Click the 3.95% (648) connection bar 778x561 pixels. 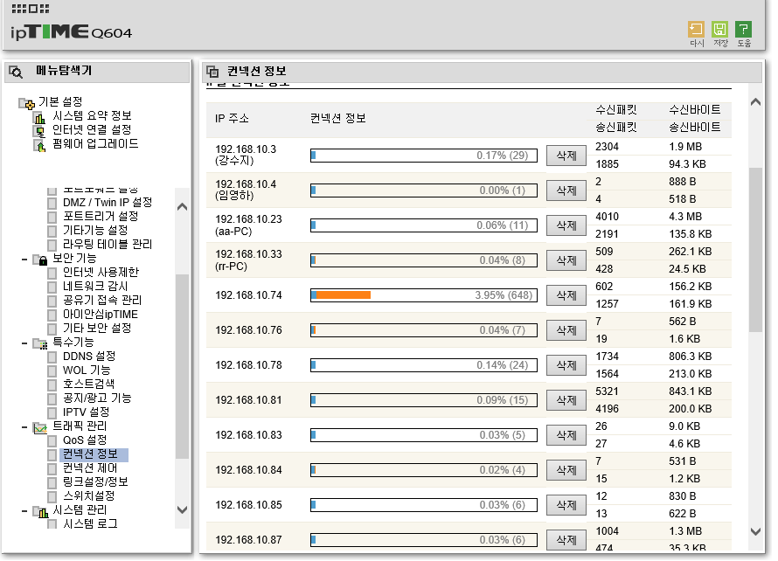point(424,295)
